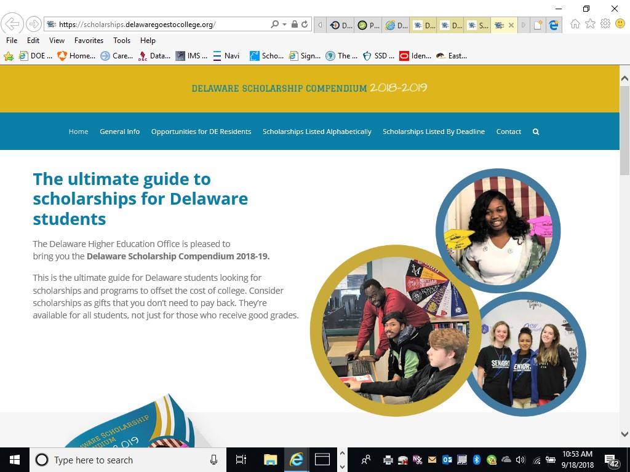The height and width of the screenshot is (472, 630).
Task: Click the address bar URL field
Action: [157, 25]
